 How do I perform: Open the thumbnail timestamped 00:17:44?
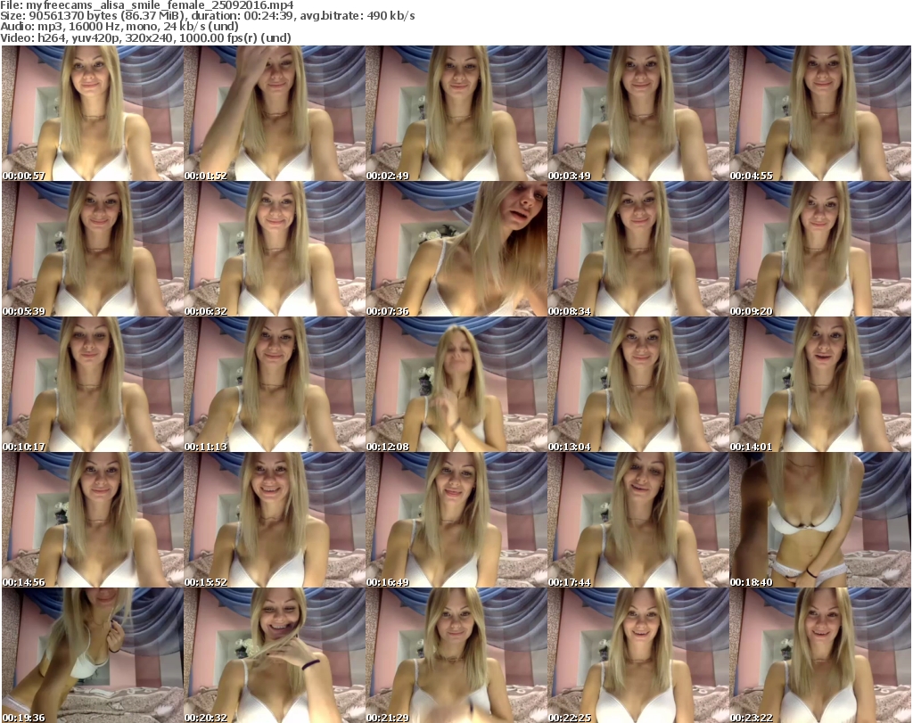pos(638,520)
